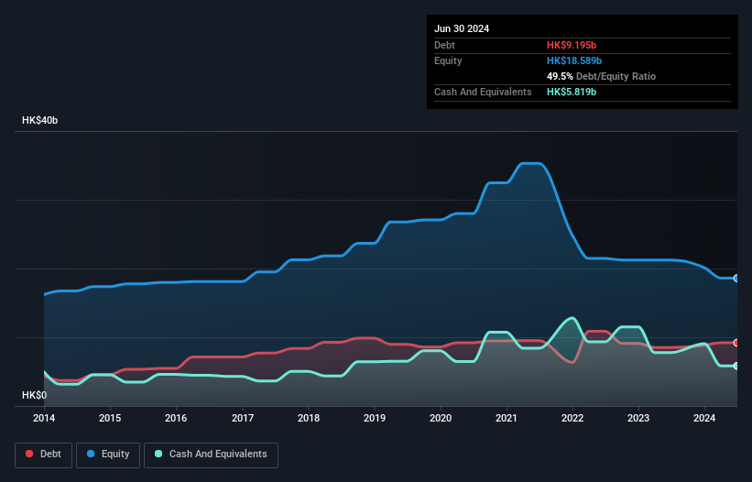Click the HK$0 y-axis label
Viewport: 752px width, 482px height.
coord(35,395)
